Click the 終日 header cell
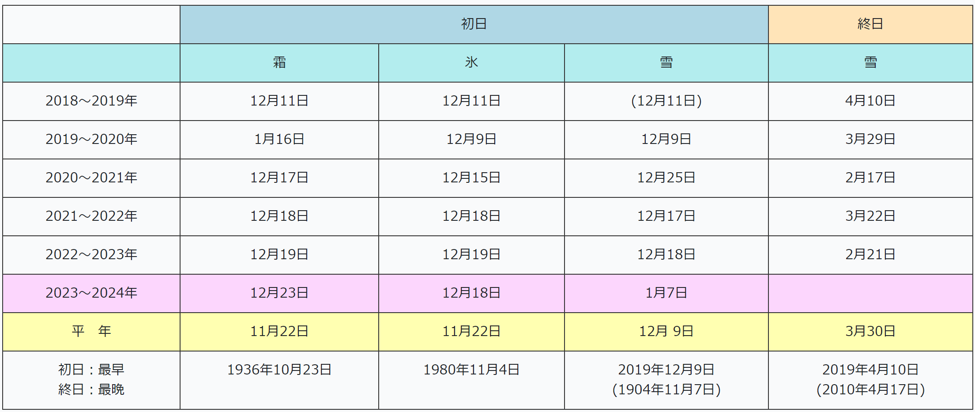This screenshot has width=975, height=412. click(870, 24)
